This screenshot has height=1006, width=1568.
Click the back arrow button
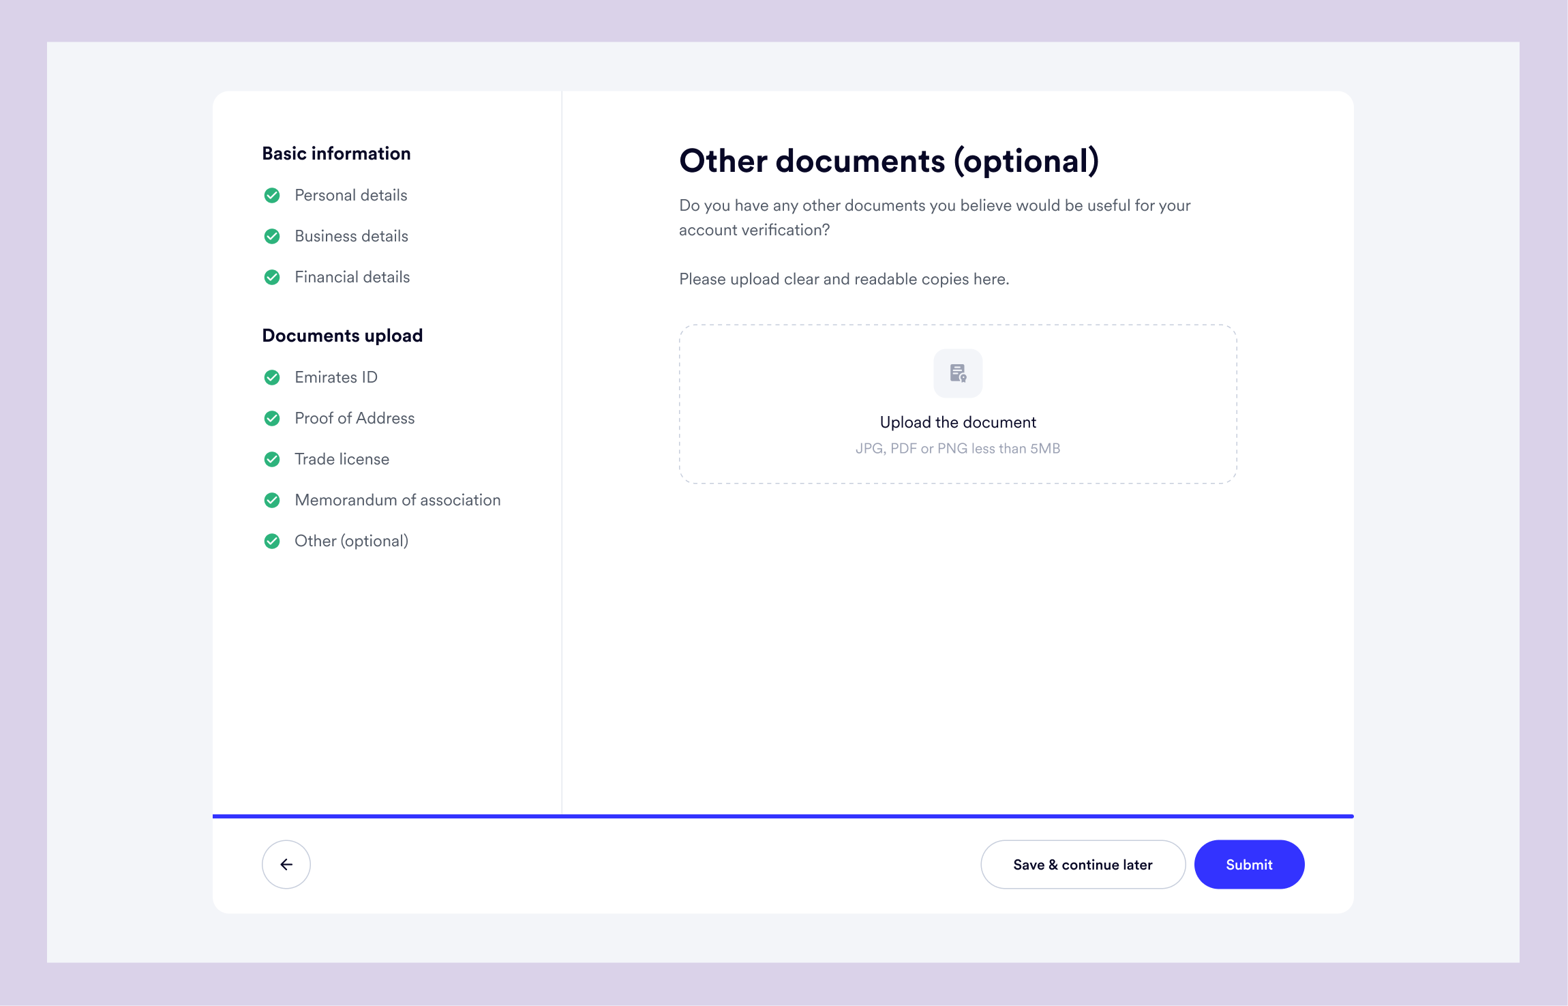coord(286,864)
